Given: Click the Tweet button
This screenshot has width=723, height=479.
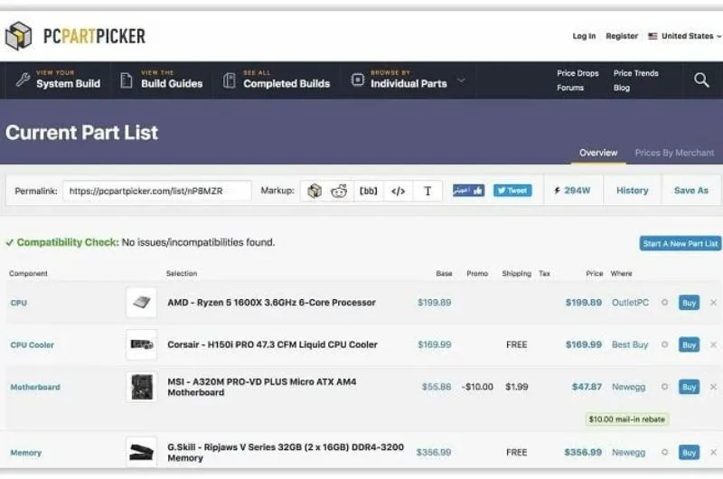Looking at the screenshot, I should [x=512, y=191].
